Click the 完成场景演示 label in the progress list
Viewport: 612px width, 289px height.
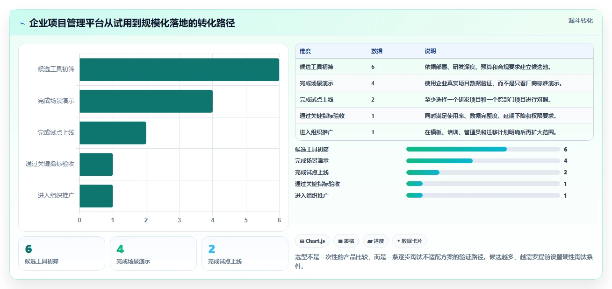[312, 161]
